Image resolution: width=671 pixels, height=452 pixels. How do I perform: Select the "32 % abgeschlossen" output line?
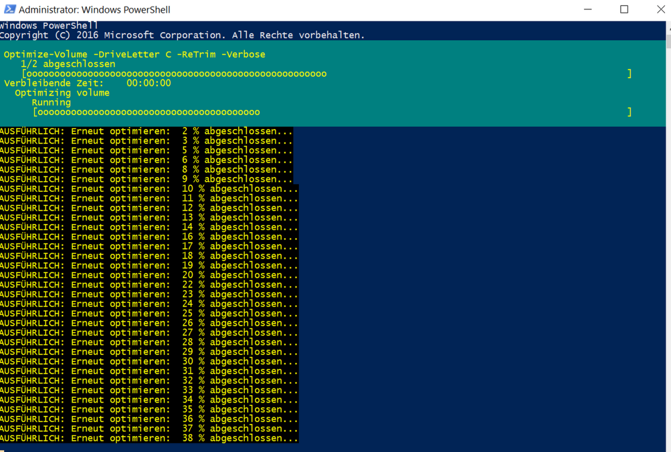pyautogui.click(x=149, y=381)
